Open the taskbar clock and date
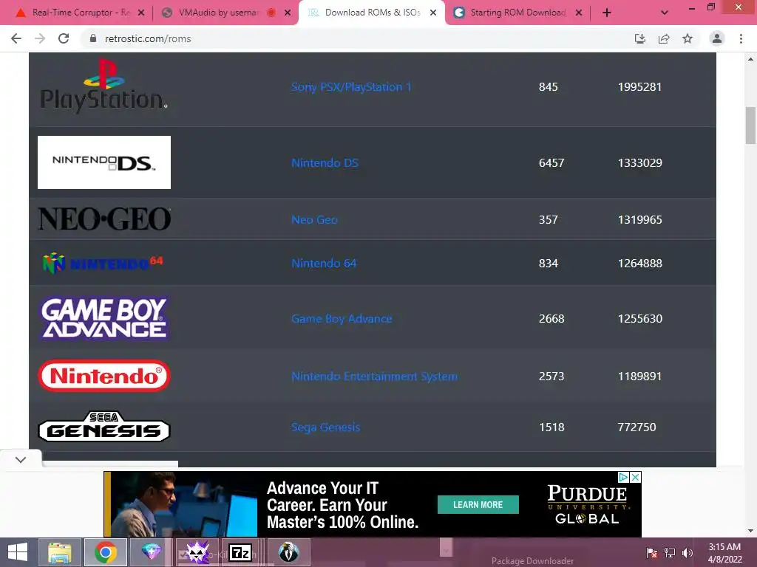Viewport: 757px width, 567px height. tap(724, 553)
